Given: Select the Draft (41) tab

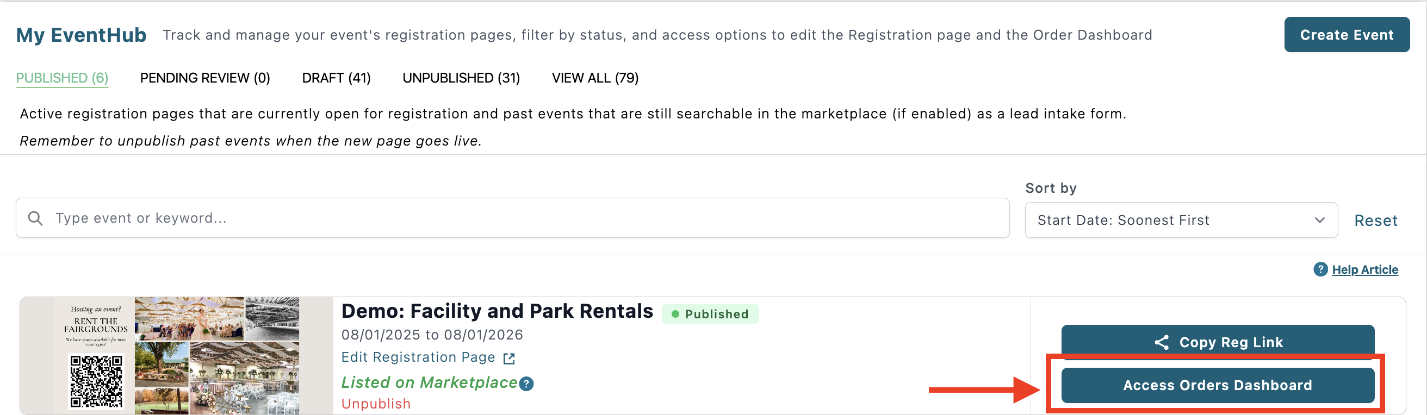Looking at the screenshot, I should click(x=336, y=78).
